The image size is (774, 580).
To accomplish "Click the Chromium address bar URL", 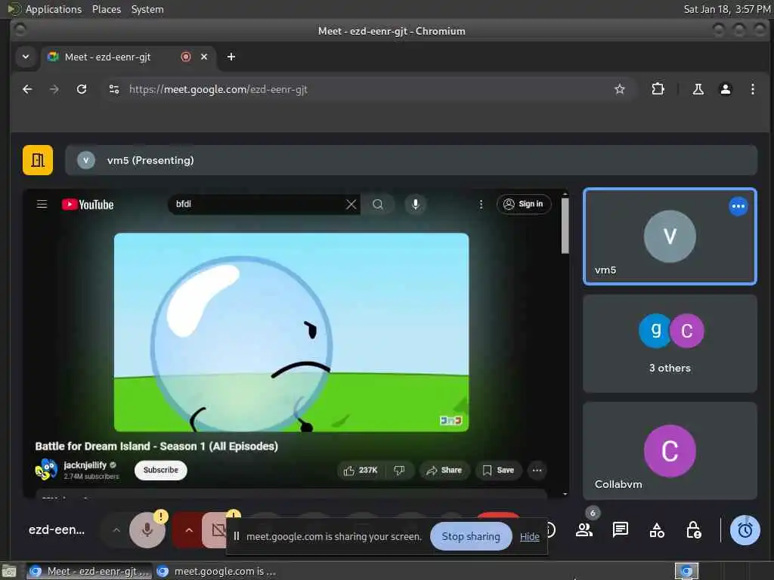I will pos(218,89).
